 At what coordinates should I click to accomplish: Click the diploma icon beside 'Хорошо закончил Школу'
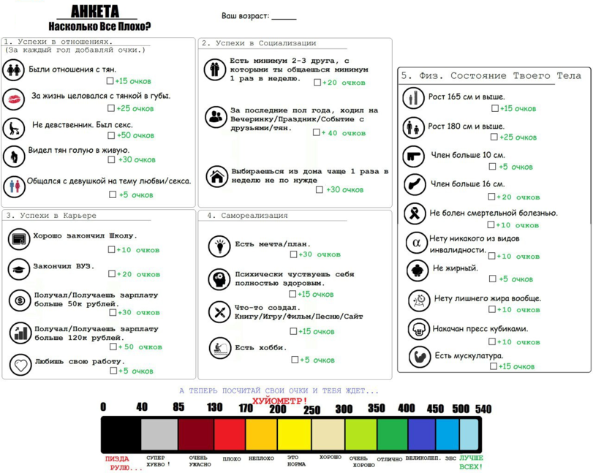[19, 239]
